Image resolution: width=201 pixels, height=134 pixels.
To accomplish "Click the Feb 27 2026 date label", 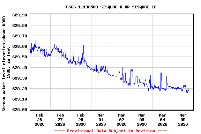I will point(60,120).
